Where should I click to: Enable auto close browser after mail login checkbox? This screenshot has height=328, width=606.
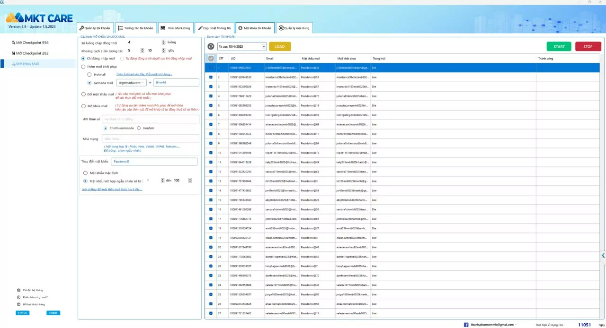point(122,59)
